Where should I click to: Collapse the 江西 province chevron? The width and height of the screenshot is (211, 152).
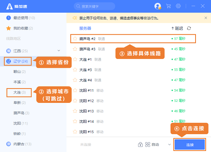tap(59, 51)
